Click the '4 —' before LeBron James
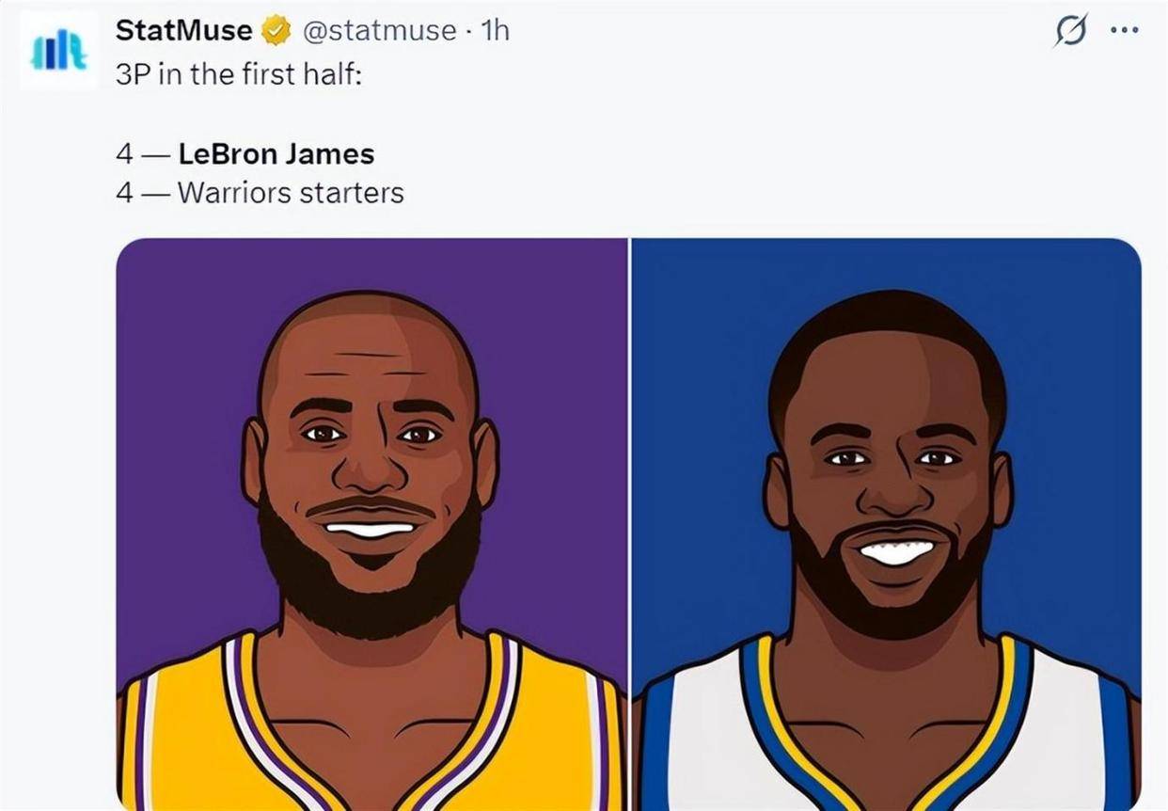This screenshot has width=1168, height=811. tap(143, 153)
